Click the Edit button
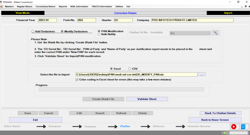 click(79, 113)
